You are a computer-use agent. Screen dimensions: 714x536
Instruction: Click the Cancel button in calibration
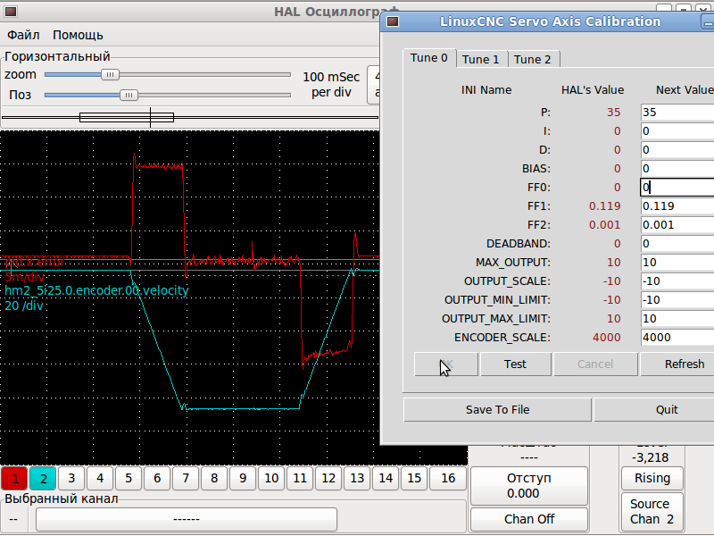coord(595,364)
